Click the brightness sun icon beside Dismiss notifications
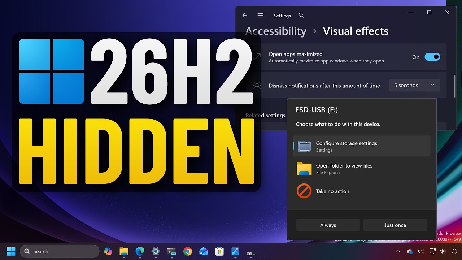 pos(257,85)
